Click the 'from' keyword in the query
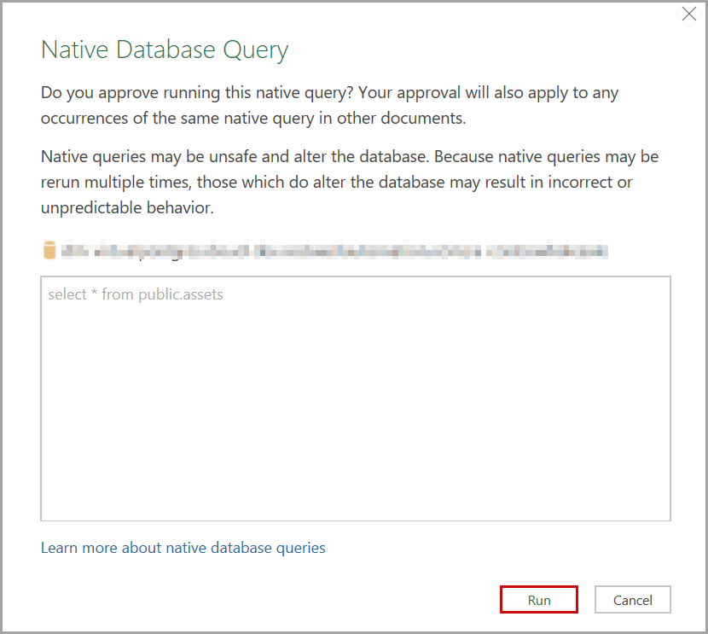Screen dimensions: 708x634 click(x=118, y=294)
